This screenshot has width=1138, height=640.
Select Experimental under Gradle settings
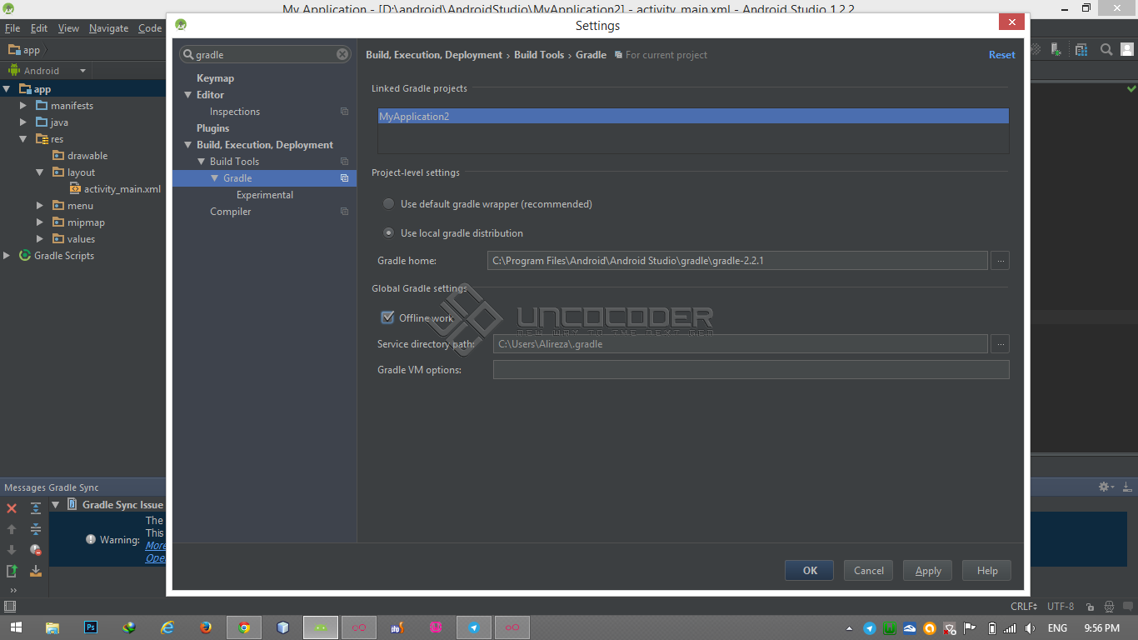point(265,195)
